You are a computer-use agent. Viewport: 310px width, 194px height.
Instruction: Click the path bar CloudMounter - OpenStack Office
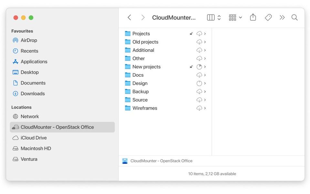pyautogui.click(x=157, y=161)
